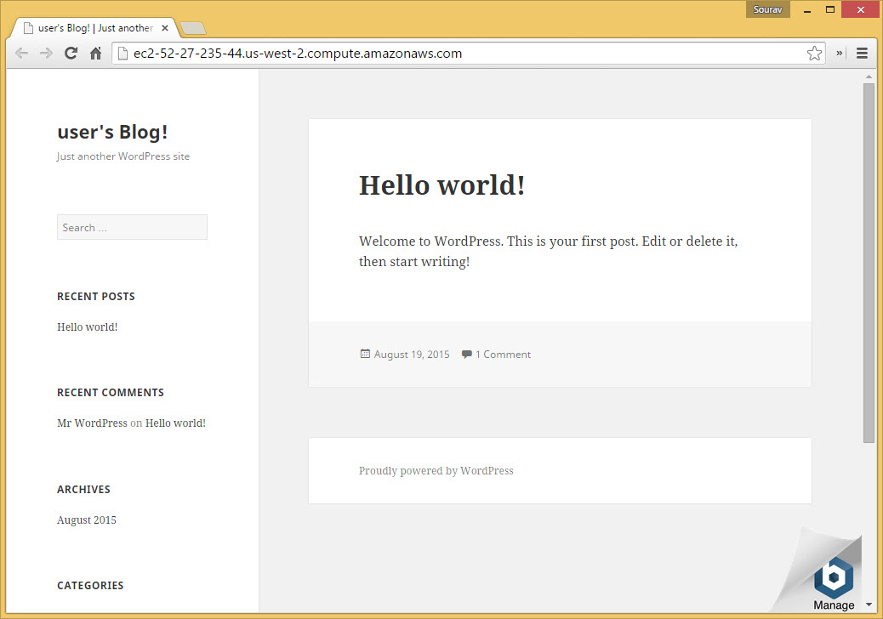Open the home page via house icon
883x619 pixels.
(96, 54)
